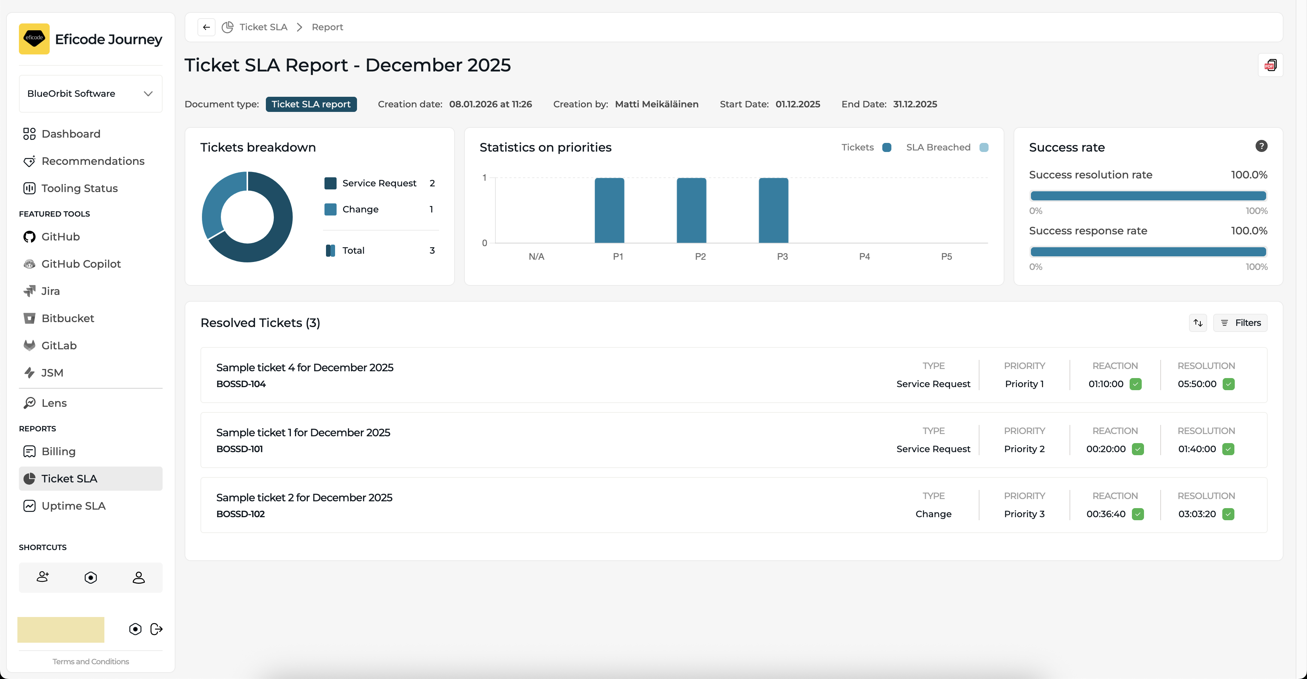Click BOSSD-104 resolution green checkmark
This screenshot has height=679, width=1307.
(x=1228, y=384)
